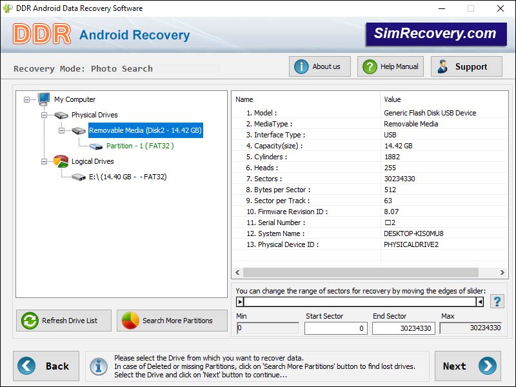Collapse the My Computer tree node
This screenshot has width=516, height=387.
[x=26, y=99]
